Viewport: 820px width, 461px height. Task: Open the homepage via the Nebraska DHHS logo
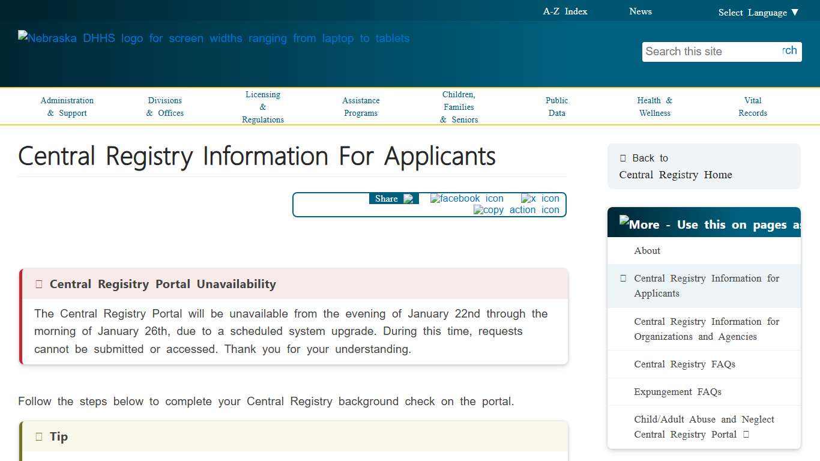[214, 38]
